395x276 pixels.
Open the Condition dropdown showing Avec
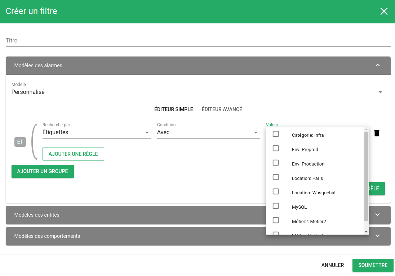coord(208,132)
